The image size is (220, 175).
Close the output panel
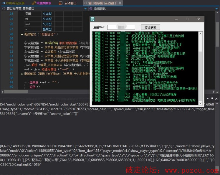[x=216, y=99]
